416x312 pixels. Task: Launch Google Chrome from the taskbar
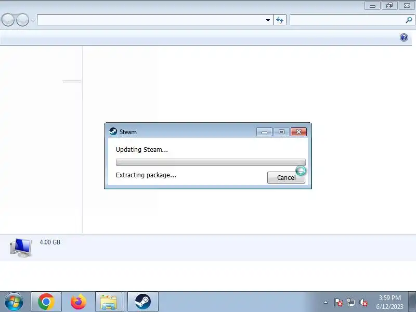point(46,302)
